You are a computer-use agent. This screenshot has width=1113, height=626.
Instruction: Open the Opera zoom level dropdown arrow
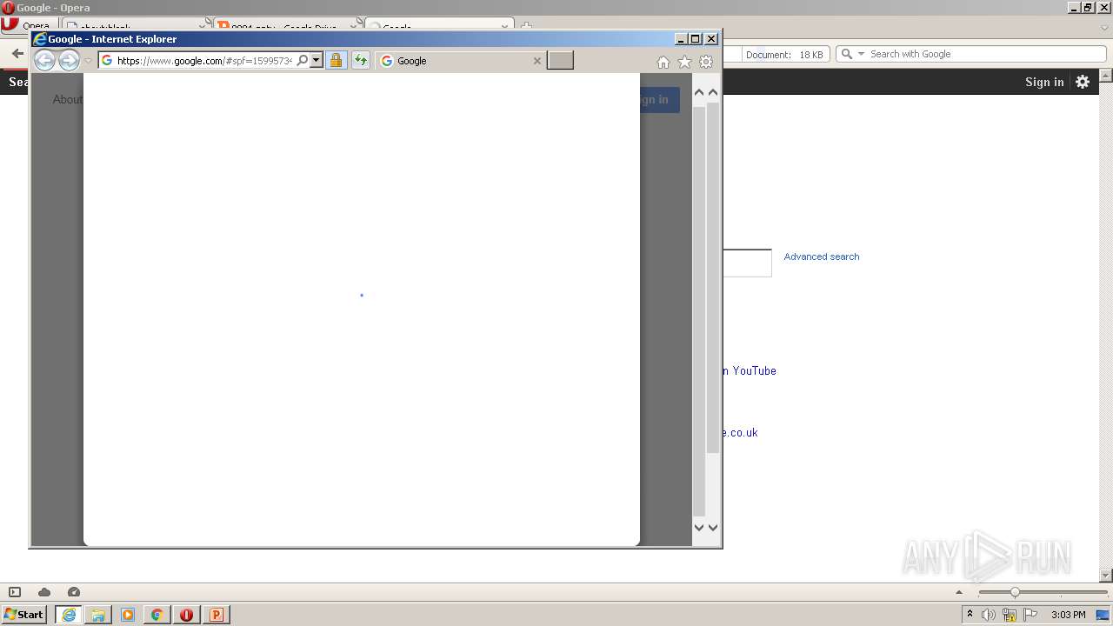(x=959, y=592)
